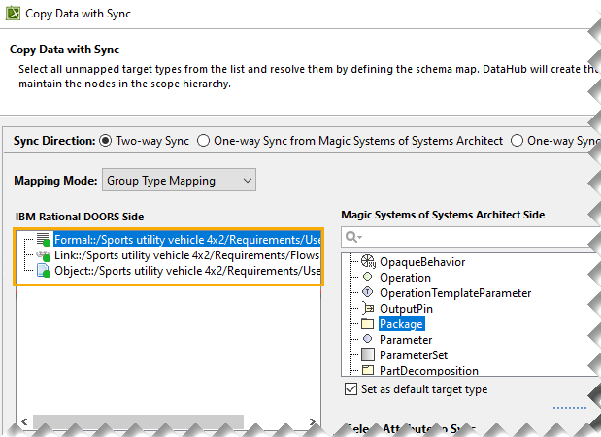Click the right scroll arrow under DOORS tree
Viewport: 601px width, 437px height.
312,421
